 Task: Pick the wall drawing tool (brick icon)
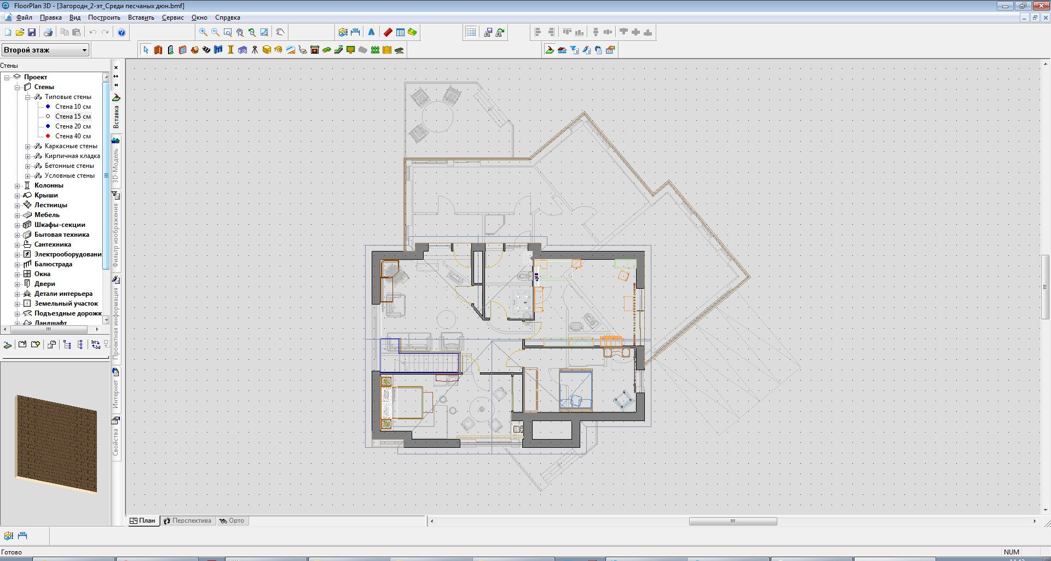tap(158, 50)
